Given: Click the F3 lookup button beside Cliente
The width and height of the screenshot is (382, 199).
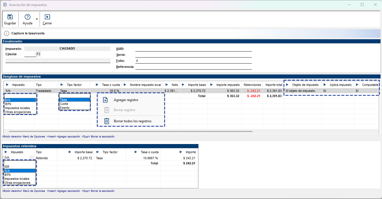Looking at the screenshot, I should [x=38, y=54].
